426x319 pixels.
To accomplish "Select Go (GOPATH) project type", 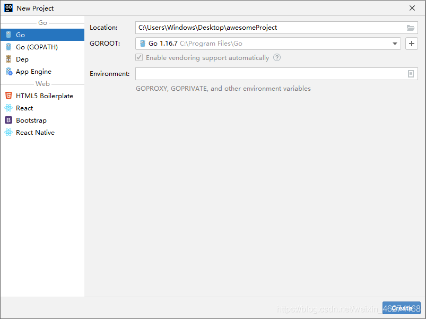I will [37, 47].
